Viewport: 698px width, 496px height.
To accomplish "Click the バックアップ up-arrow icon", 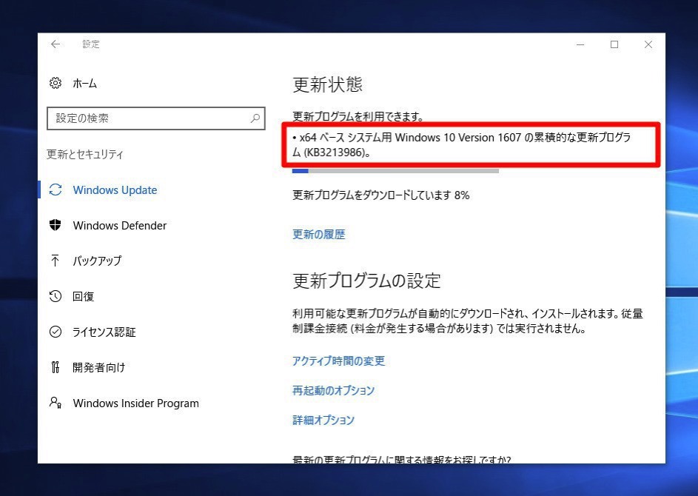I will click(x=56, y=261).
